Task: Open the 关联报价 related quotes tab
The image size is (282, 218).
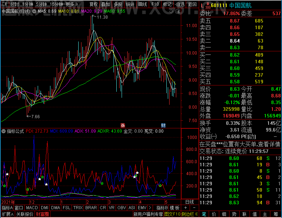Action: [25, 214]
